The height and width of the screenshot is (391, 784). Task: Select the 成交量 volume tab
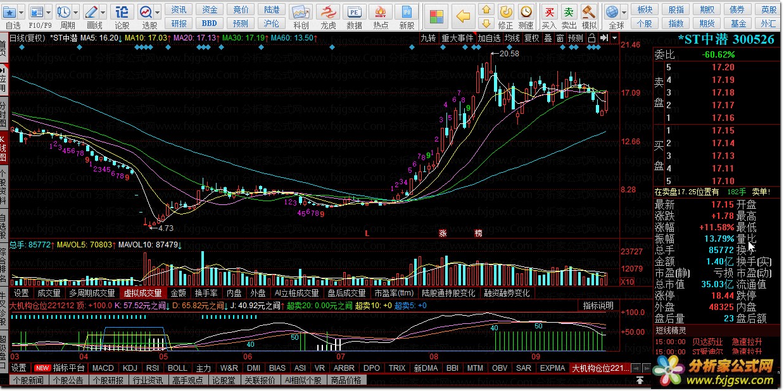pos(49,293)
